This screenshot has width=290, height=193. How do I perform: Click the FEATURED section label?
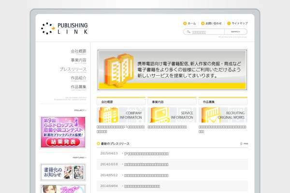click(x=80, y=158)
